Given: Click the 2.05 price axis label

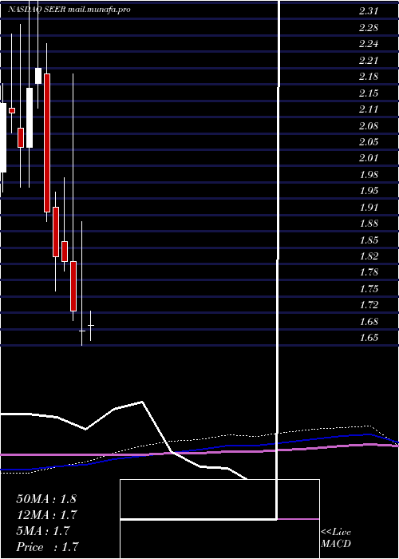Looking at the screenshot, I should coord(369,142).
